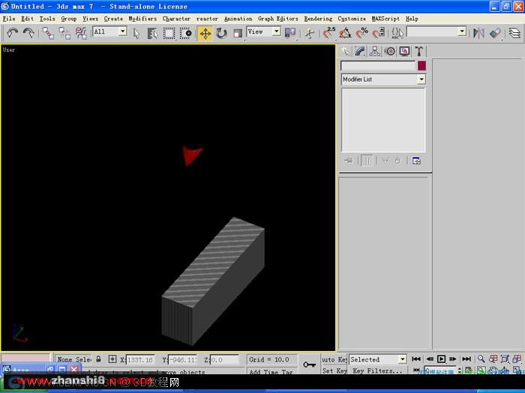Screen dimensions: 525x393
Task: Activate the Select and Move tool
Action: tap(205, 33)
